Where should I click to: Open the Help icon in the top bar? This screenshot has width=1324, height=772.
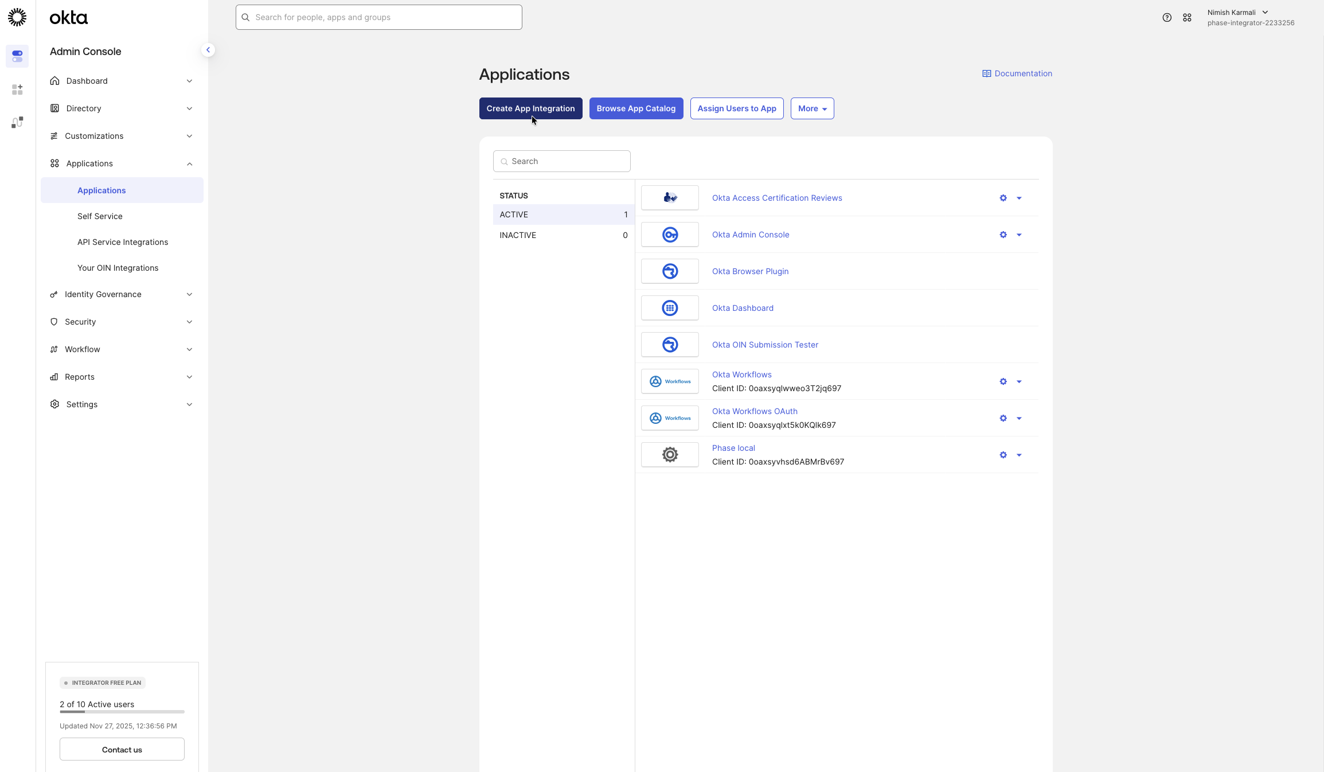click(1166, 17)
